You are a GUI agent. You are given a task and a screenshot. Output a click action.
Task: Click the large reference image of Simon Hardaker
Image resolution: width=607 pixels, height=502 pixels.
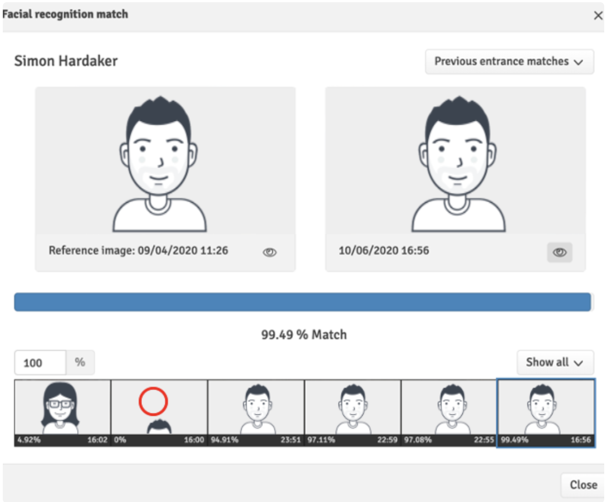pos(165,160)
